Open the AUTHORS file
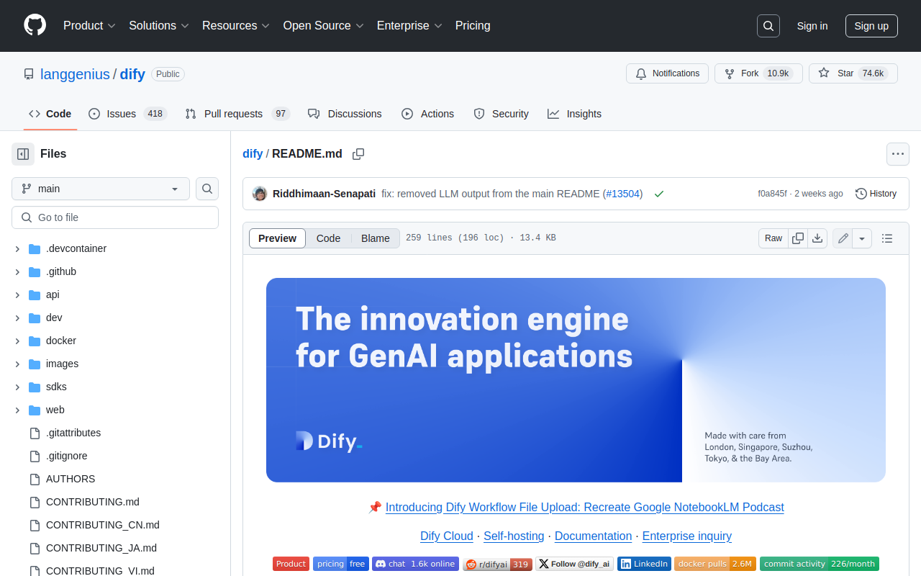Image resolution: width=921 pixels, height=576 pixels. [71, 479]
